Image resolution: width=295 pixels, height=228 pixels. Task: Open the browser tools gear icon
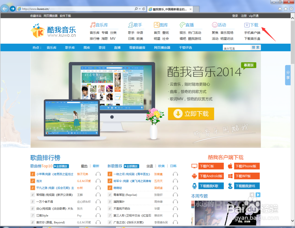coord(291,9)
